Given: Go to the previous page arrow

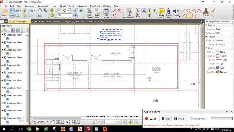Looking at the screenshot, I should pos(102,122).
